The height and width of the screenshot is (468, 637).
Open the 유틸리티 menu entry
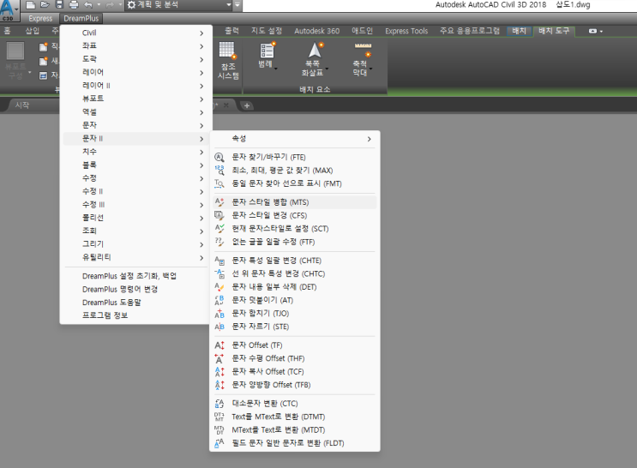(136, 257)
